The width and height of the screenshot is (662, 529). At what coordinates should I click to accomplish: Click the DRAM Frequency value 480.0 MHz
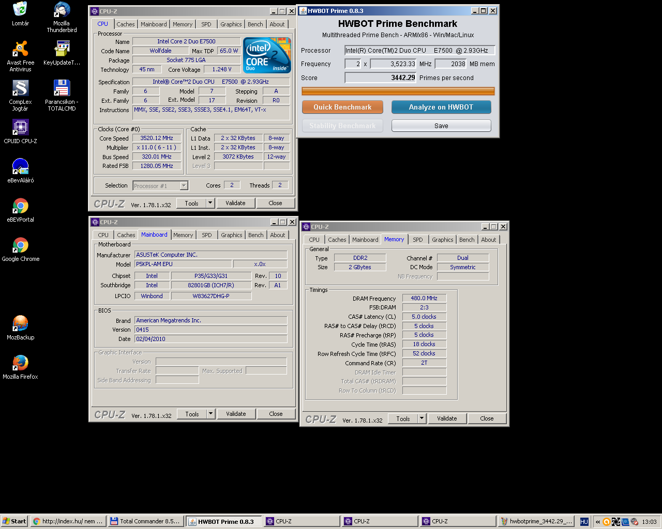[424, 298]
